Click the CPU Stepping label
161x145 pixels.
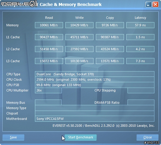[x=105, y=90]
